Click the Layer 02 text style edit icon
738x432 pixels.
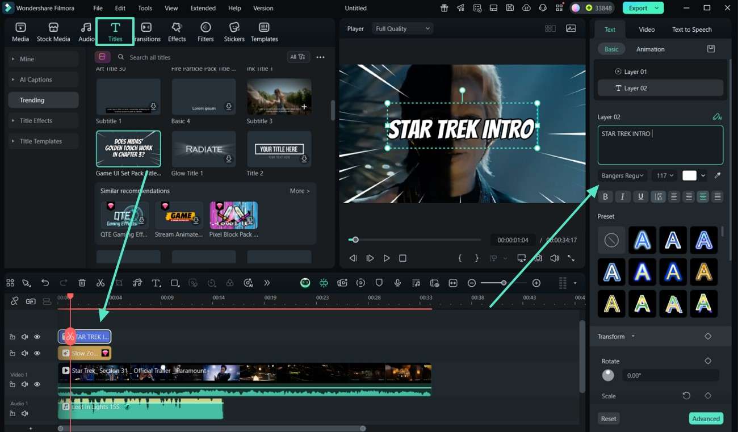coord(717,116)
